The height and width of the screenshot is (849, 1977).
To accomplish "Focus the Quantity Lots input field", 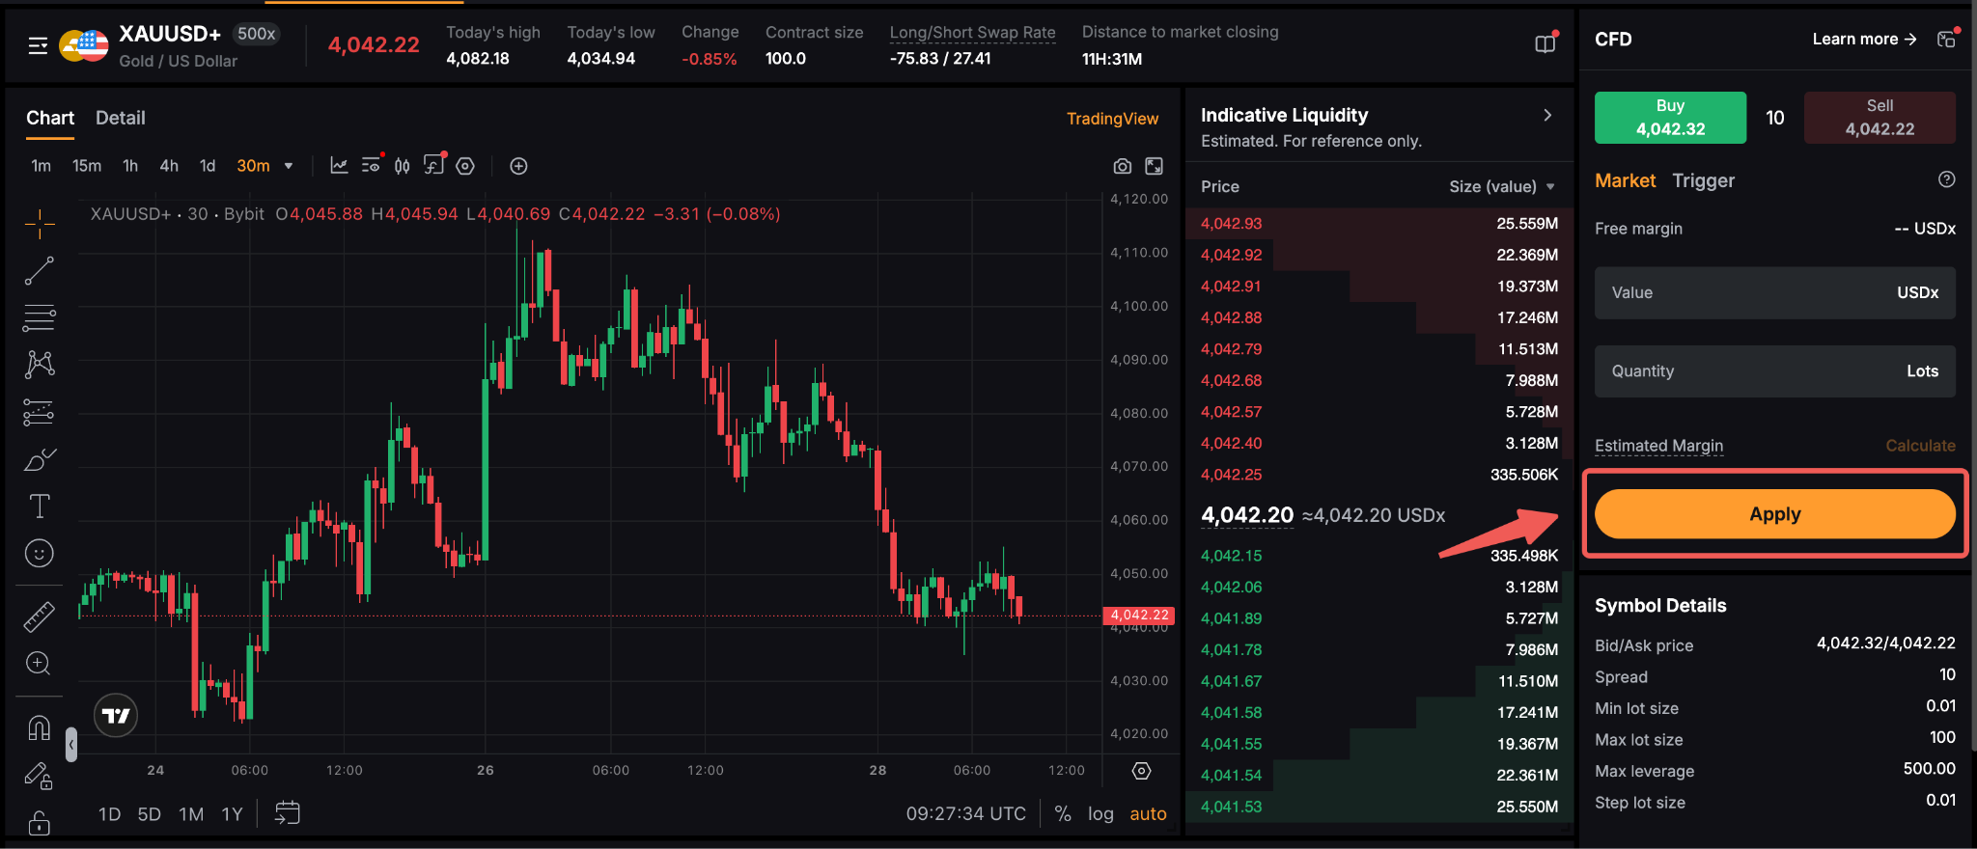I will click(x=1774, y=371).
